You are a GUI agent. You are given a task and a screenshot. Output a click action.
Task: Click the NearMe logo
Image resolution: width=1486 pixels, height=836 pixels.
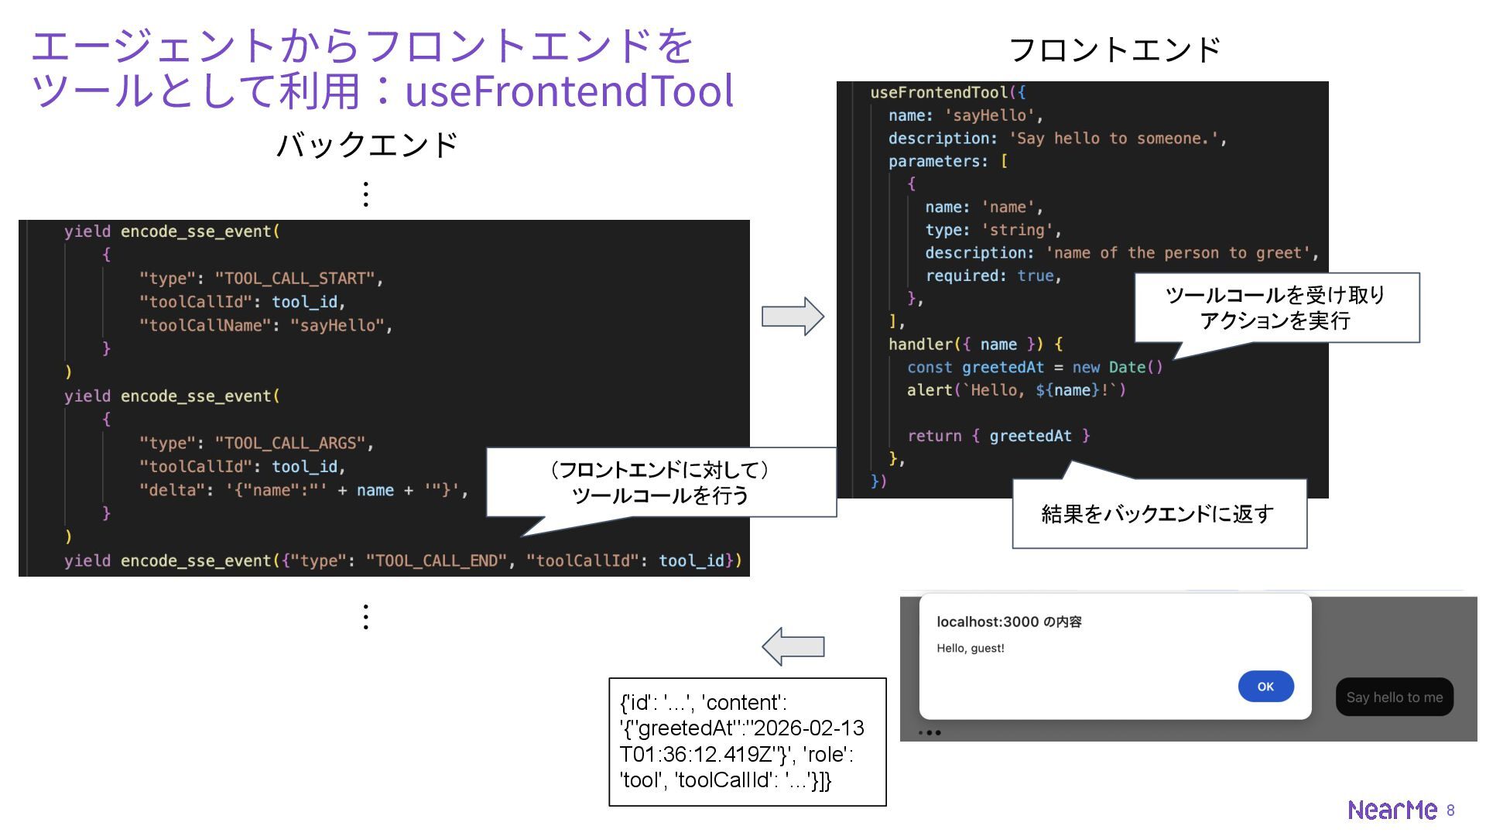coord(1392,810)
